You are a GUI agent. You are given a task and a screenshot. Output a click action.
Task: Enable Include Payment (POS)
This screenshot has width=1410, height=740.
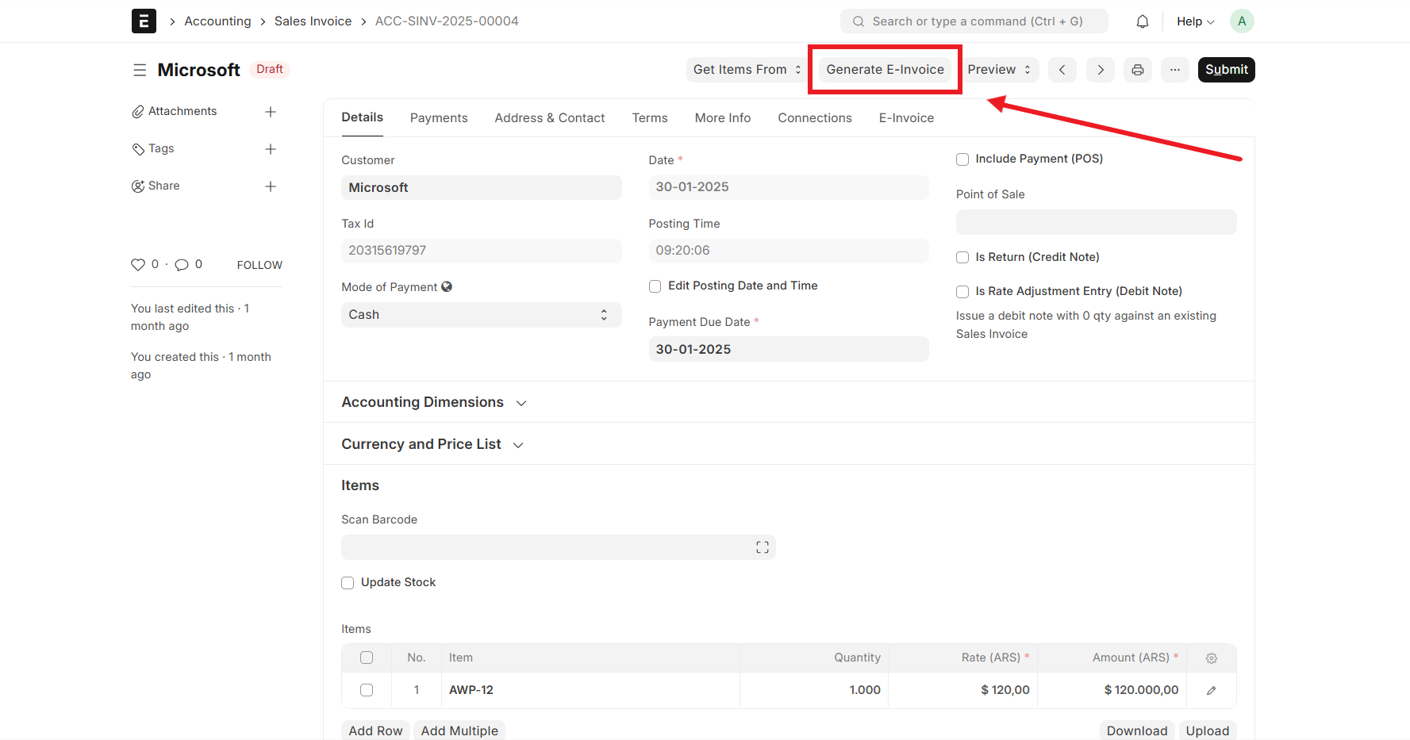coord(962,159)
